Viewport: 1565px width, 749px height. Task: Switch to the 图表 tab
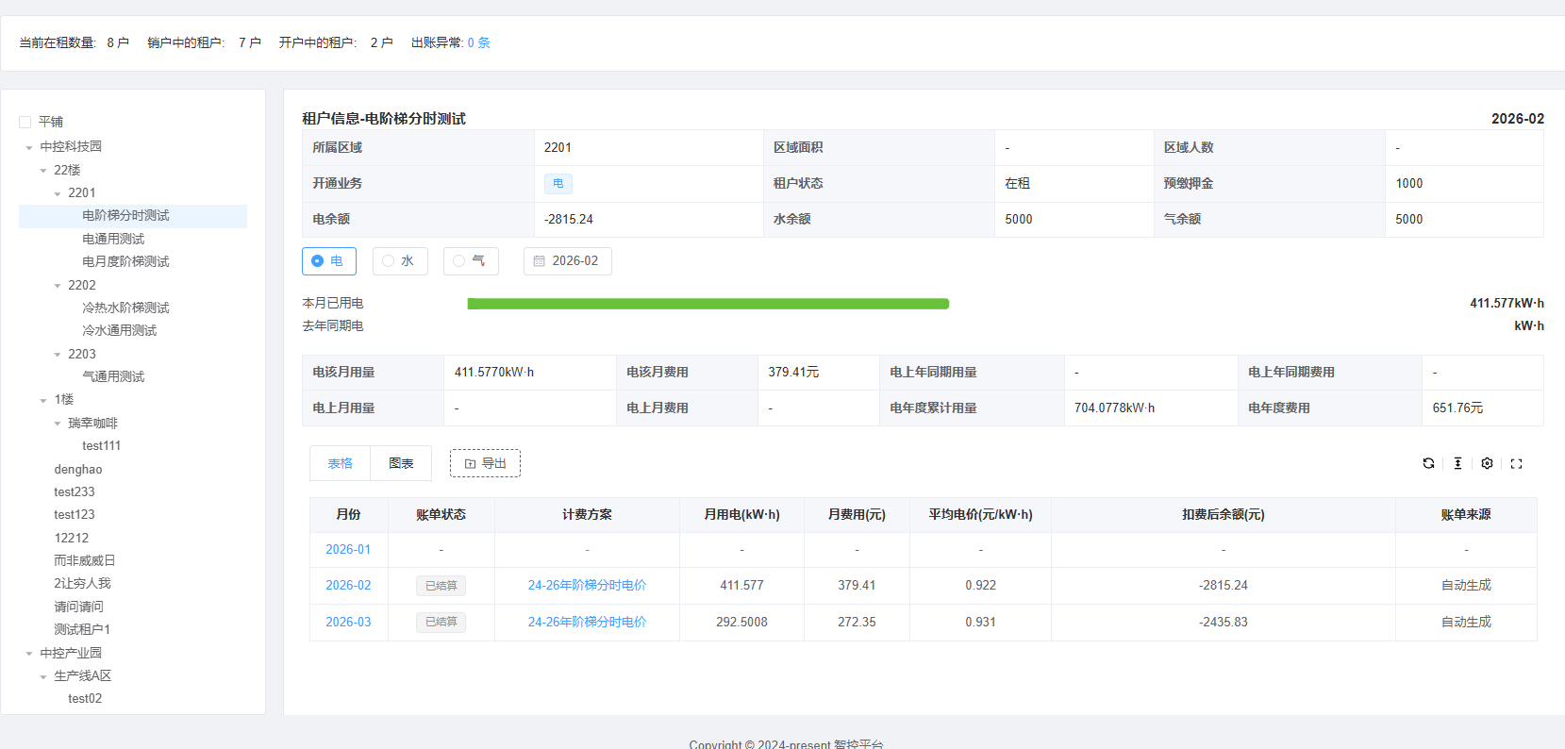click(401, 463)
